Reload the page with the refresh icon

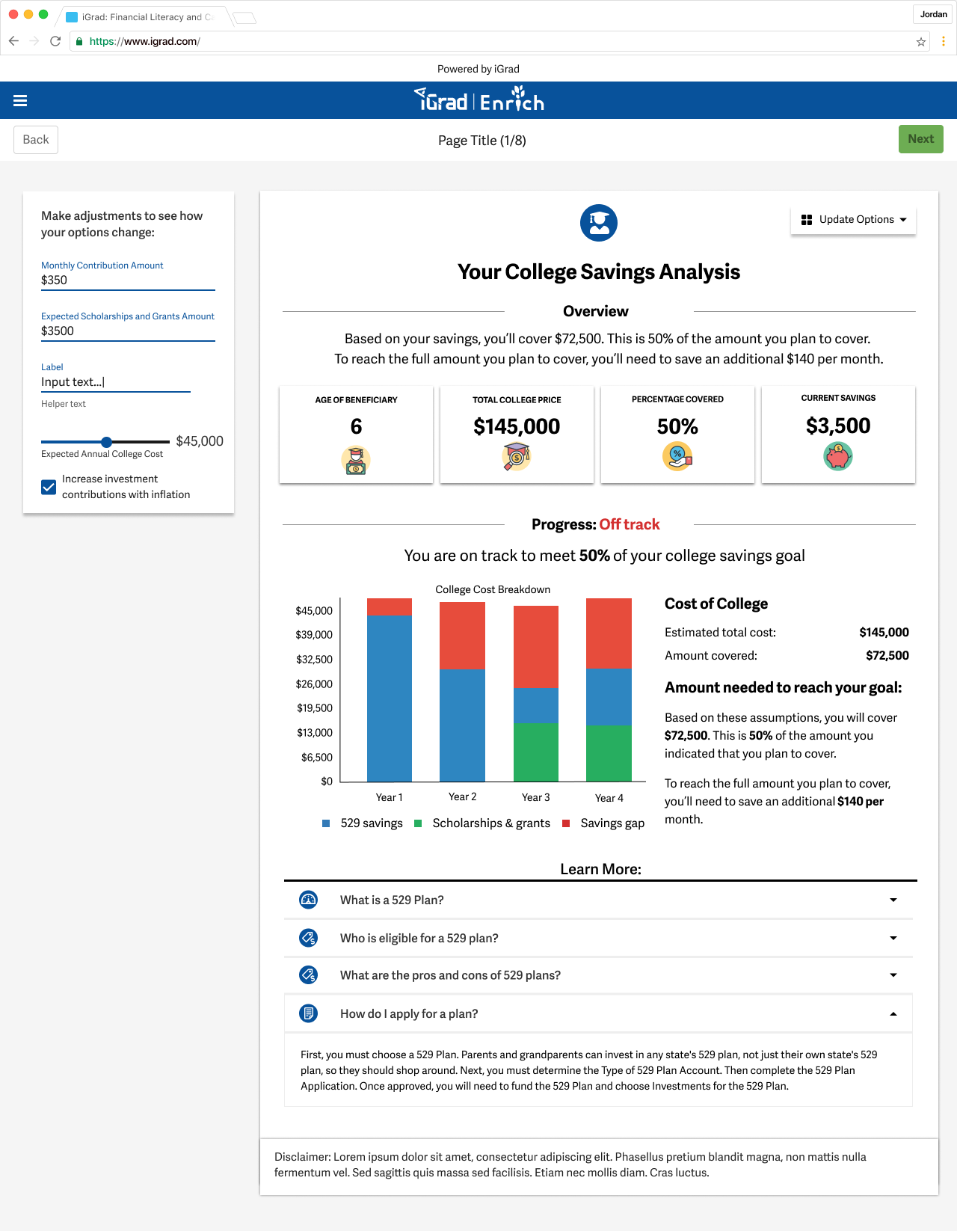(x=55, y=41)
